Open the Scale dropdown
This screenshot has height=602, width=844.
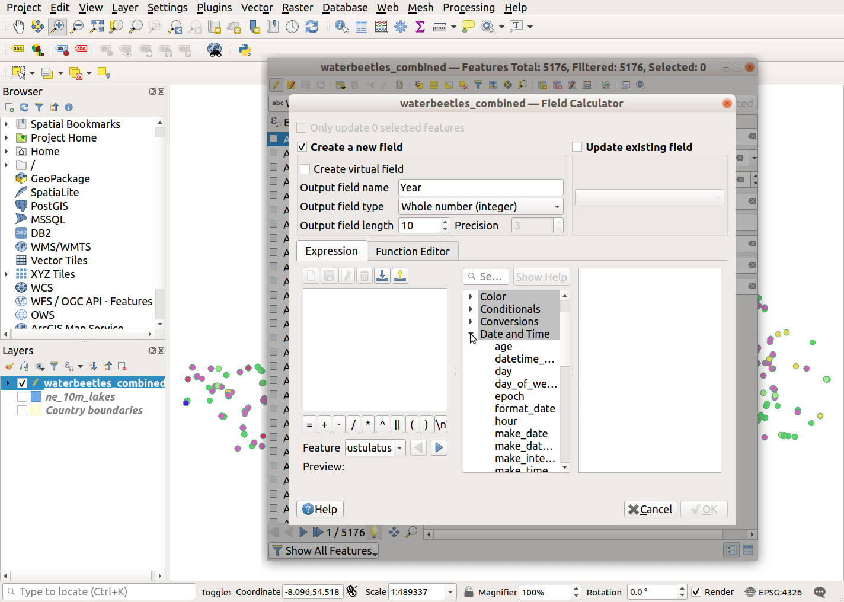tap(450, 592)
